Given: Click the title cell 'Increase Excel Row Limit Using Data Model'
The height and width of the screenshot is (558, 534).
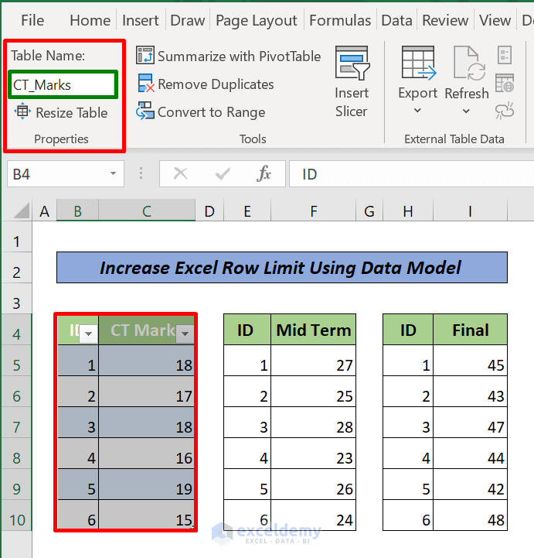Looking at the screenshot, I should point(282,267).
